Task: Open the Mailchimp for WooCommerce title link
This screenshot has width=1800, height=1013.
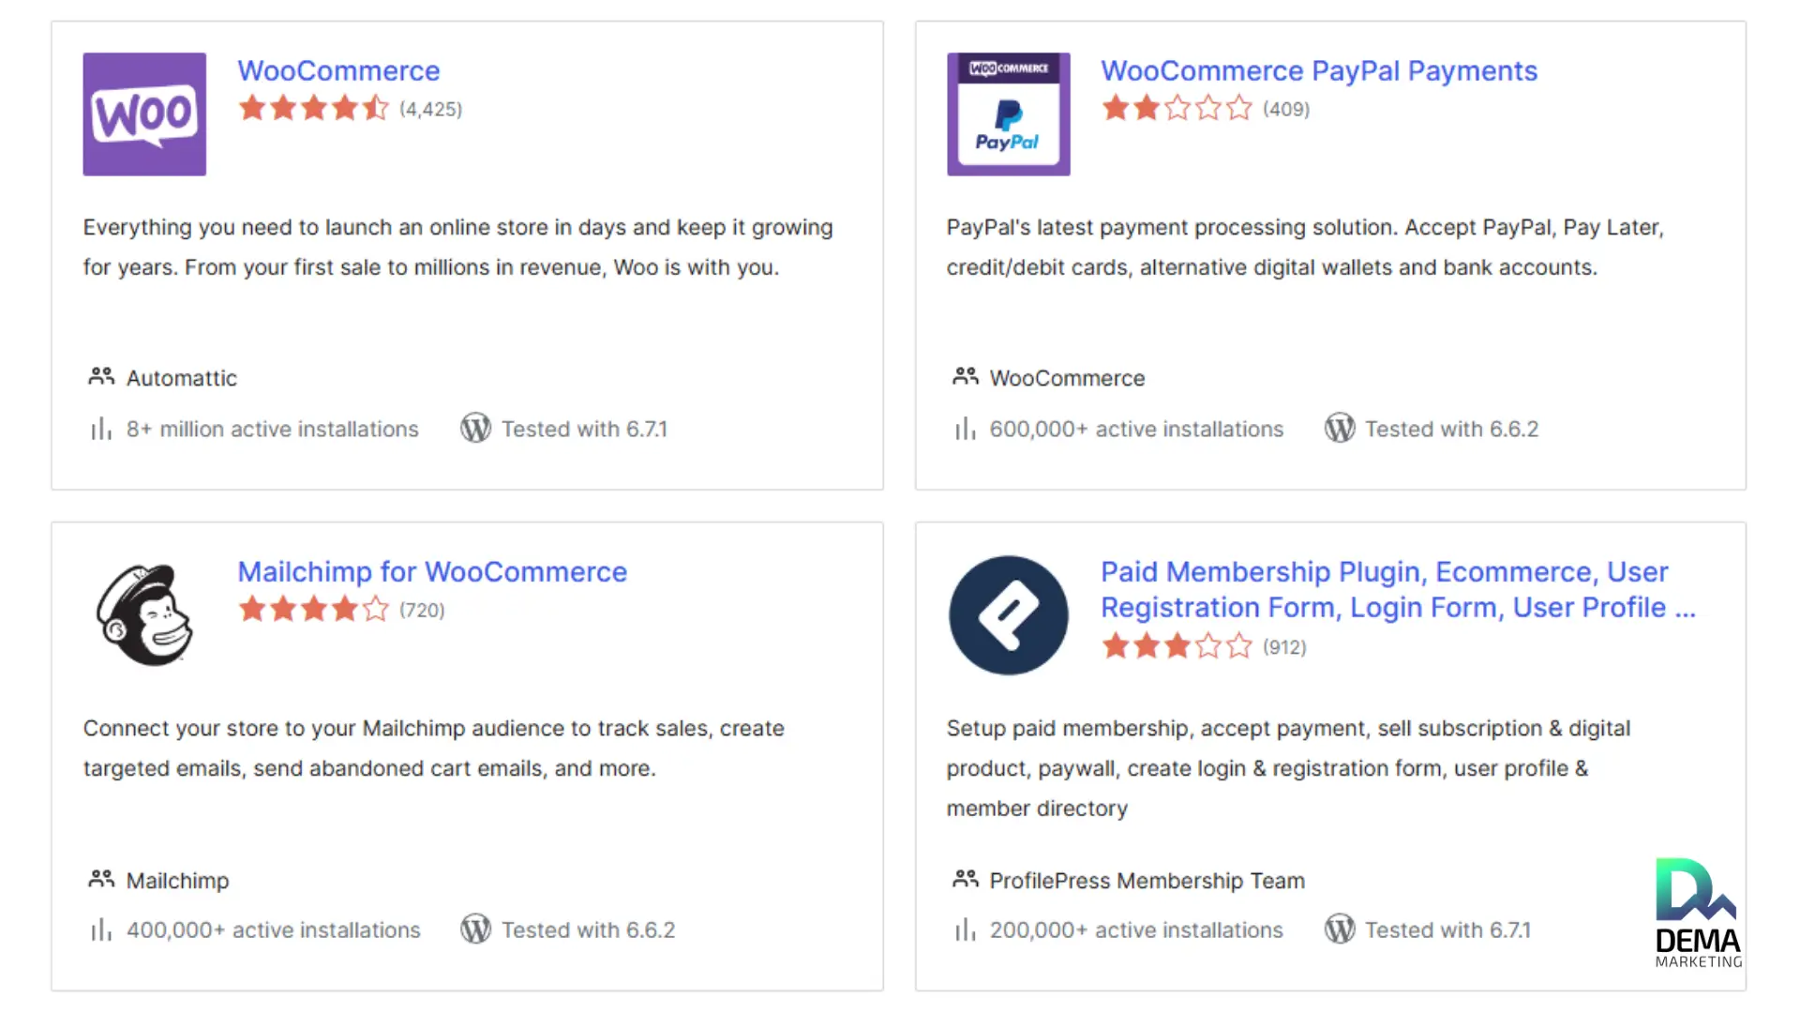Action: pos(432,571)
